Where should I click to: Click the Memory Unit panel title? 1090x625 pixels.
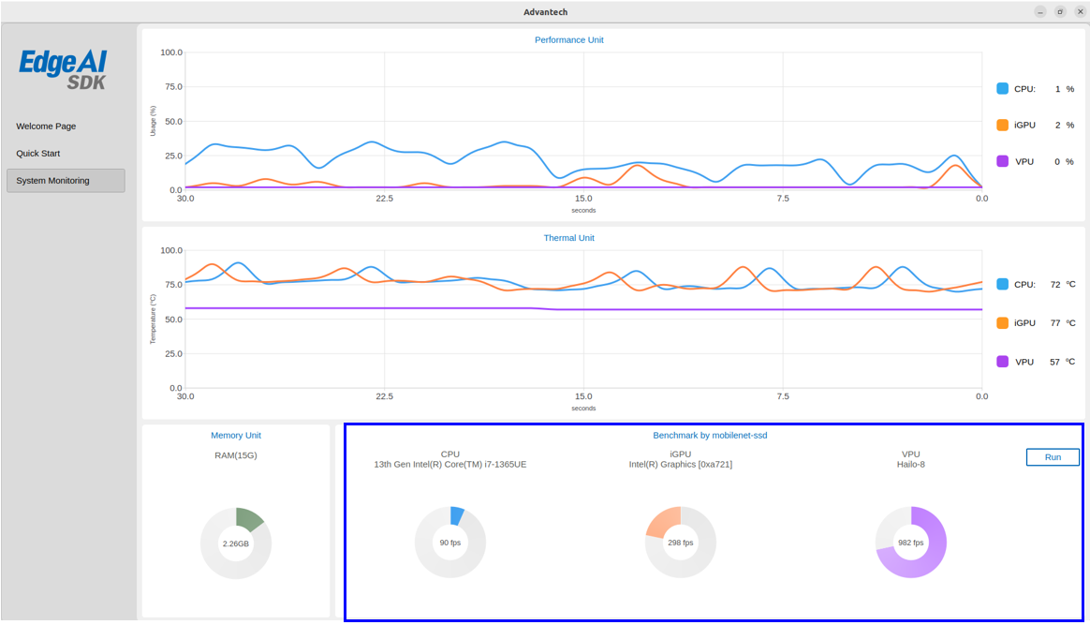click(x=236, y=436)
